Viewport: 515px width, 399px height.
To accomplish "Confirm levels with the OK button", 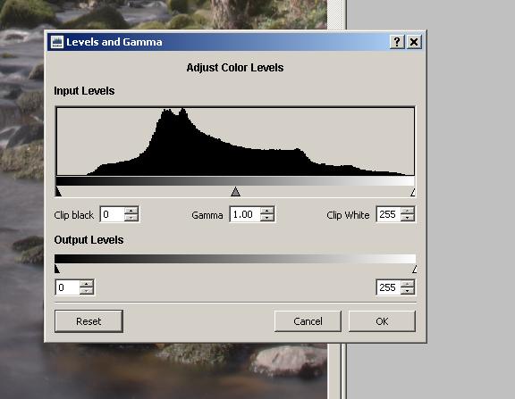I will tap(382, 321).
